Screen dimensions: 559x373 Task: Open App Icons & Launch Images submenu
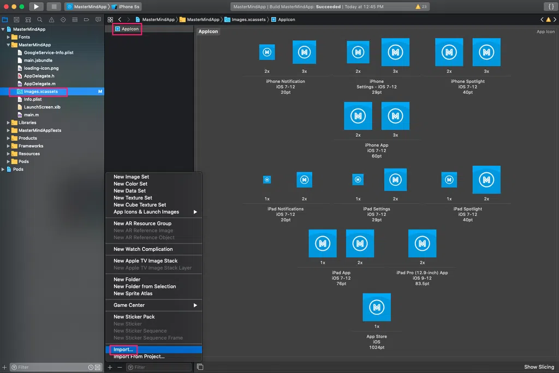[x=154, y=212]
